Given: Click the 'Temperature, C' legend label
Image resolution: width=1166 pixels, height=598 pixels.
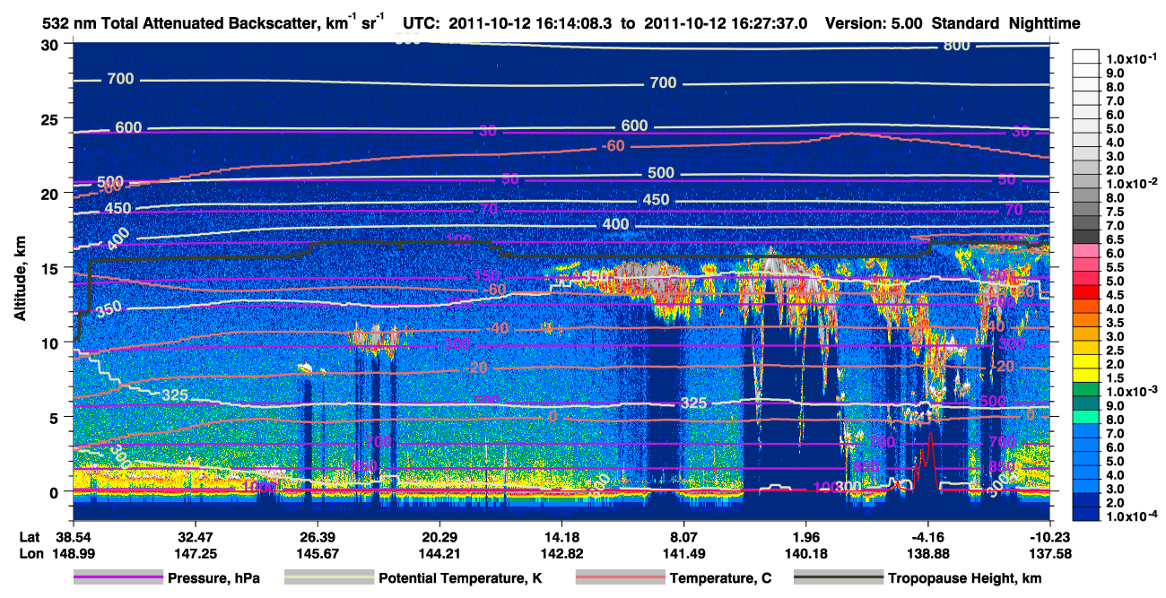Looking at the screenshot, I should tap(720, 578).
